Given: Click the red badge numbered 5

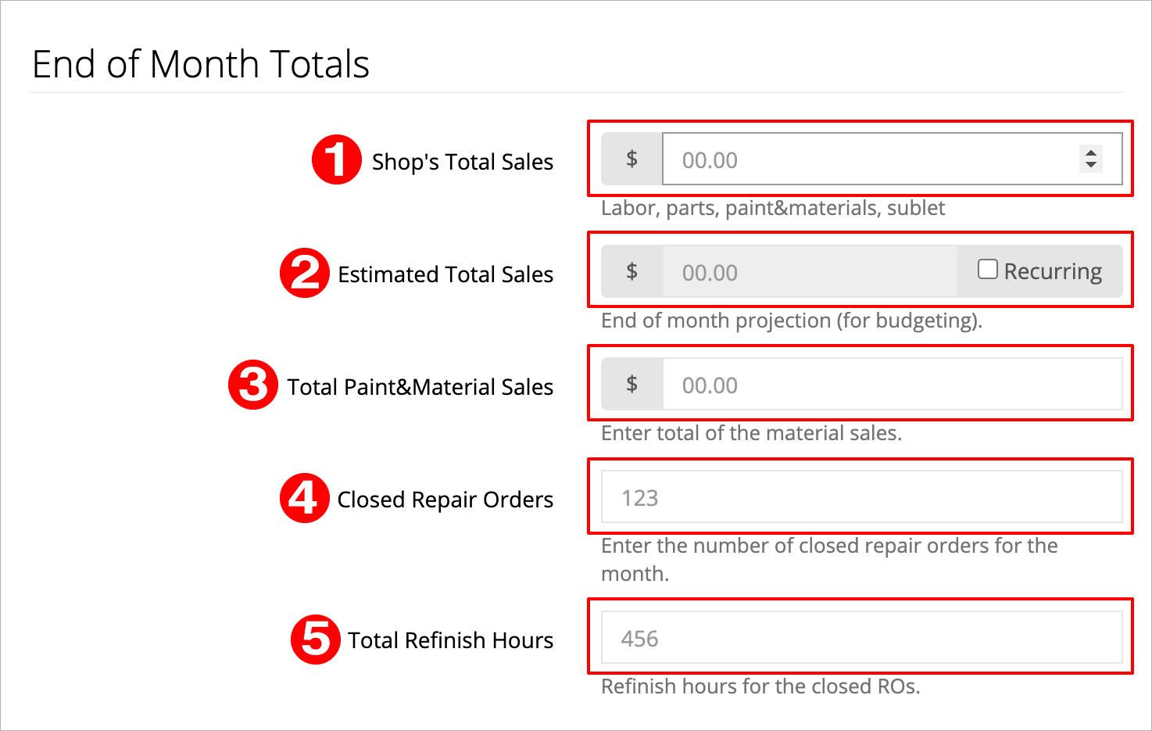Looking at the screenshot, I should (x=315, y=638).
